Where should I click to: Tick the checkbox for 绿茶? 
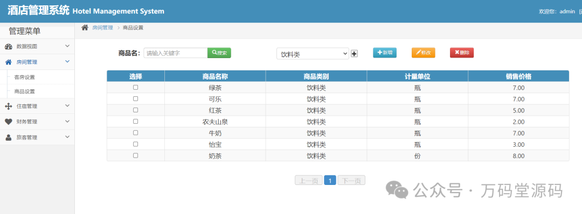[x=135, y=88]
